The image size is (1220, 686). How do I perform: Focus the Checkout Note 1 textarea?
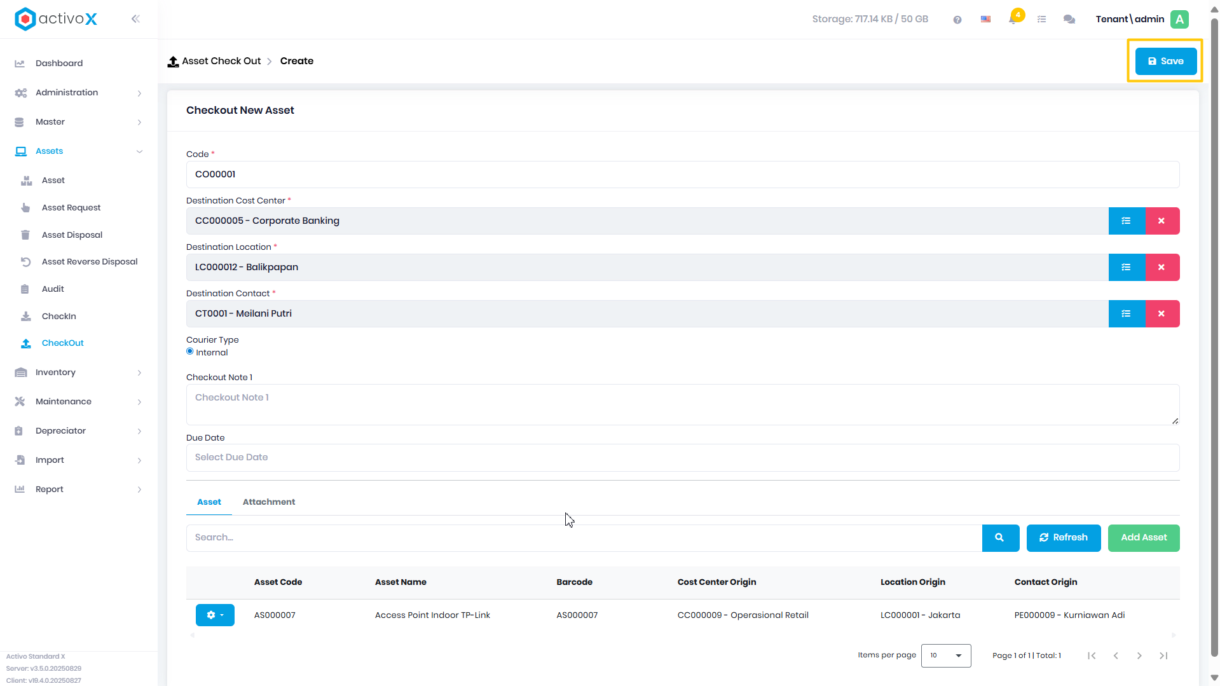[x=683, y=404]
